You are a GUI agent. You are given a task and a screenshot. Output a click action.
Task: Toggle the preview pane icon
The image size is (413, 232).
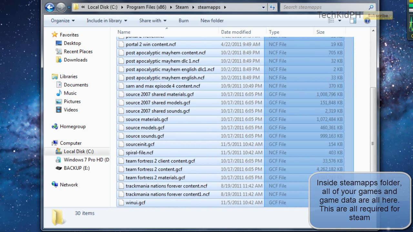(x=353, y=21)
